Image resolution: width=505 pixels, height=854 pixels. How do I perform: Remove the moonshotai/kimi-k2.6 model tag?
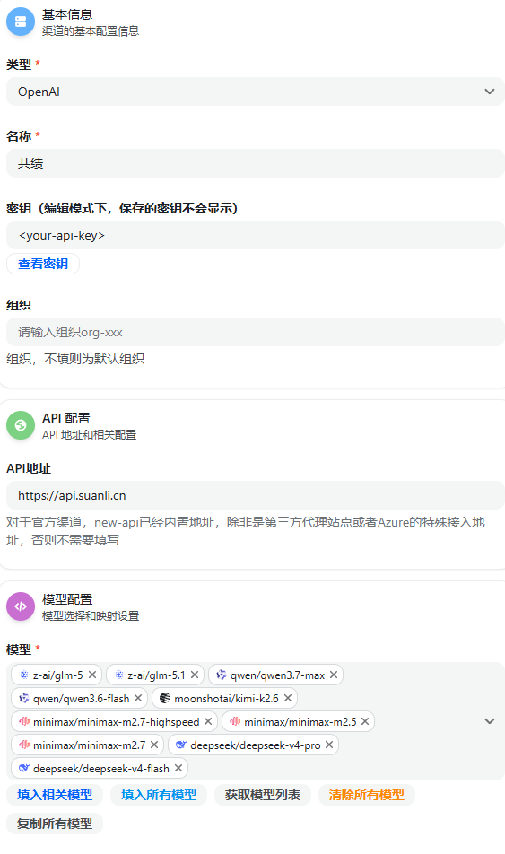pos(288,698)
